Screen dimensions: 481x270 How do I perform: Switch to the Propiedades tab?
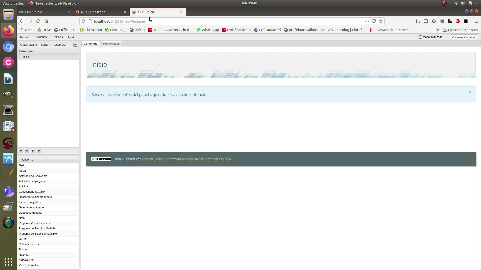pyautogui.click(x=111, y=44)
